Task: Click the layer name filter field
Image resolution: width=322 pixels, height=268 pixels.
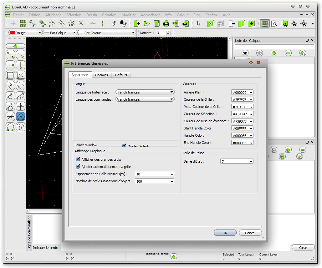Action: (x=274, y=47)
